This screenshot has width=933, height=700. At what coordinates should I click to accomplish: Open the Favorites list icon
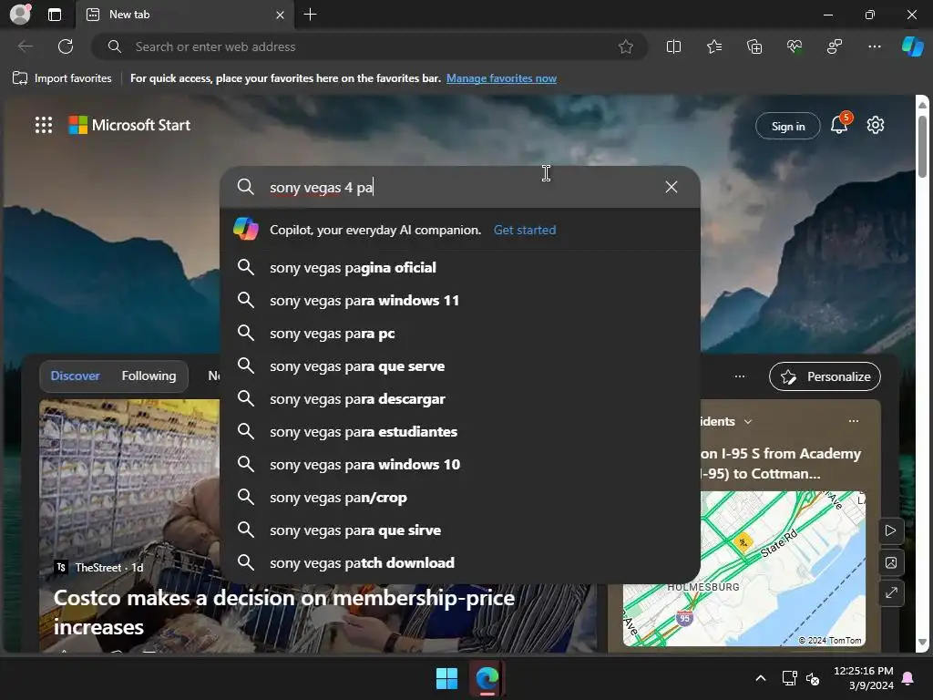[x=714, y=46]
